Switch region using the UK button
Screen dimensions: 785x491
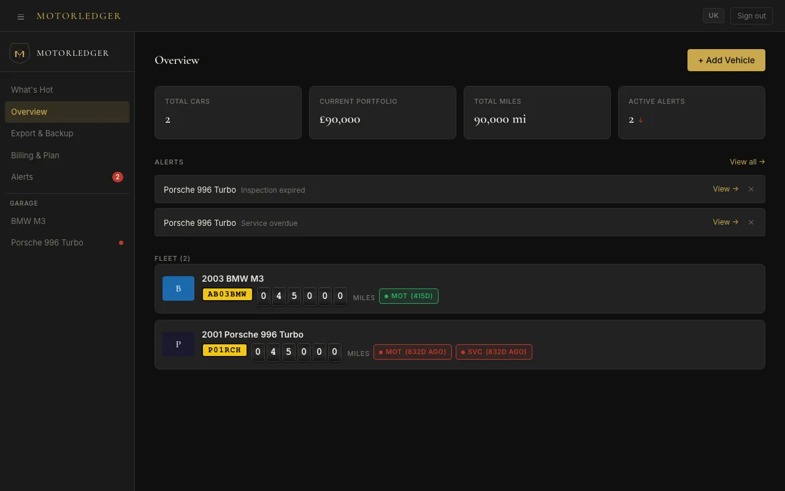click(713, 16)
